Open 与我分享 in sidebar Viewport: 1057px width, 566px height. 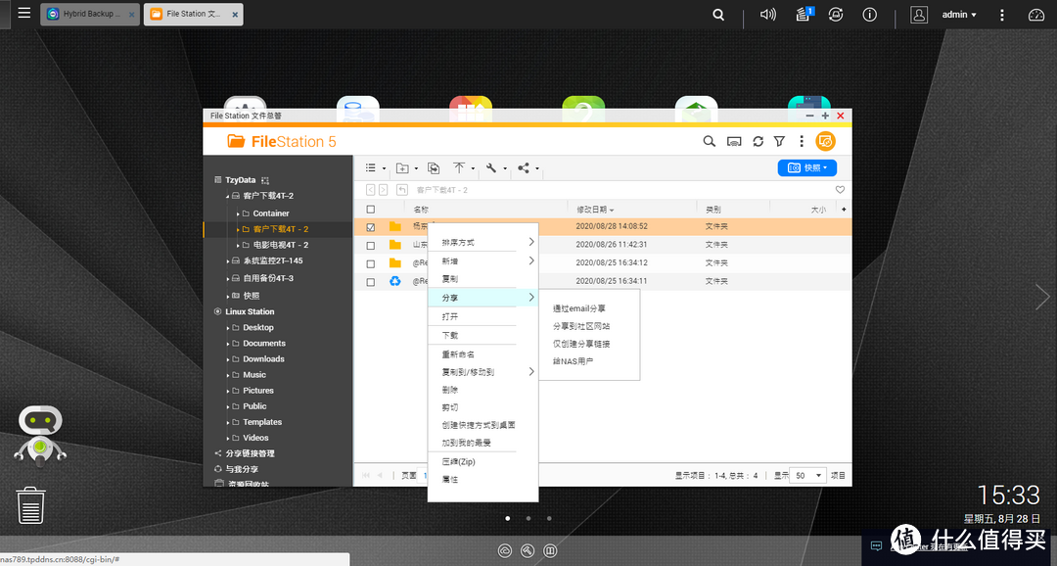(x=242, y=469)
